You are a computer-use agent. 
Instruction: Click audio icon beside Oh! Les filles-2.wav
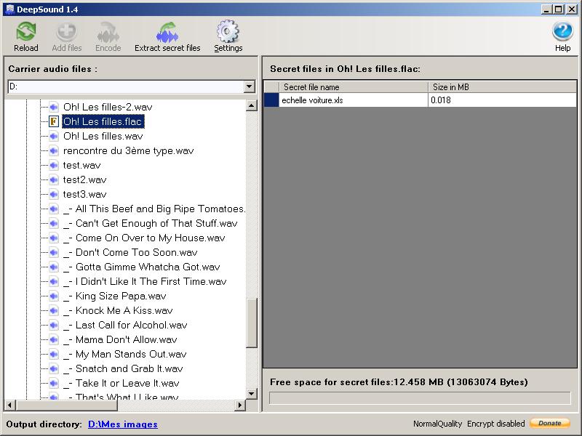click(54, 107)
